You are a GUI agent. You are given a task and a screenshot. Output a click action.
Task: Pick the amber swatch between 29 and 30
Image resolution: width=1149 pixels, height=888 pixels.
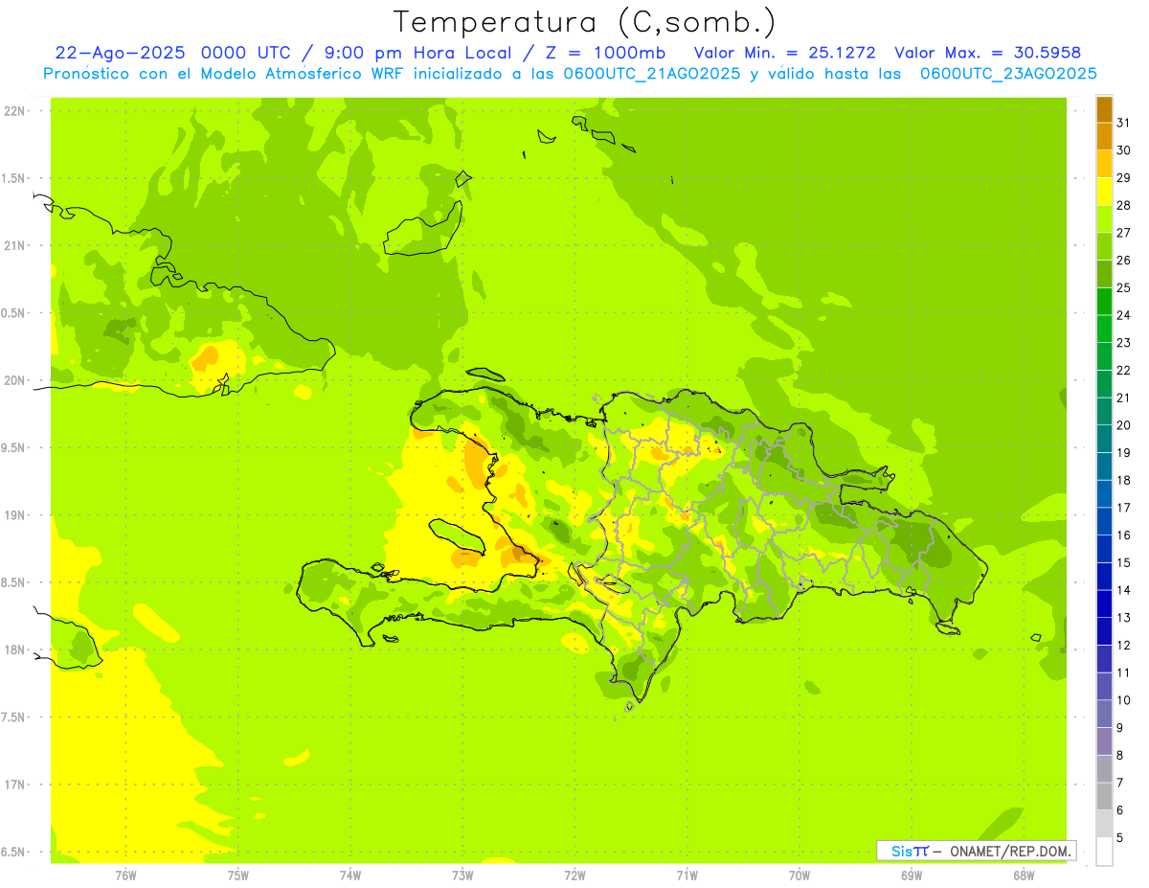[1104, 164]
